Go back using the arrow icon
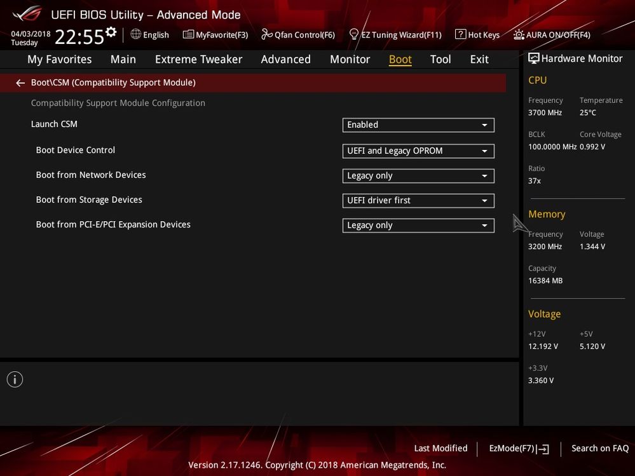This screenshot has width=635, height=476. pos(20,83)
